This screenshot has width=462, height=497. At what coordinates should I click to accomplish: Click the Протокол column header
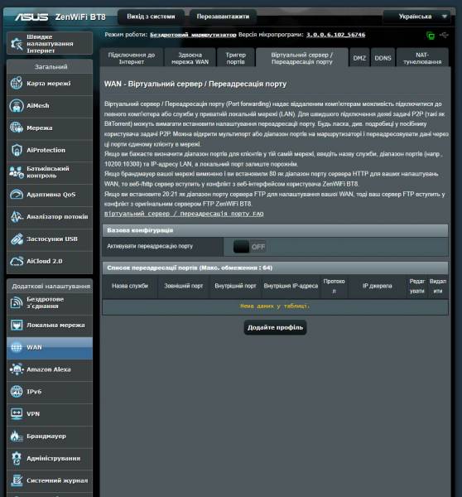(x=334, y=286)
